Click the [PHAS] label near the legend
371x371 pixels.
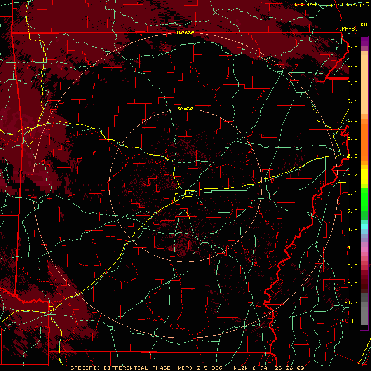click(x=348, y=28)
